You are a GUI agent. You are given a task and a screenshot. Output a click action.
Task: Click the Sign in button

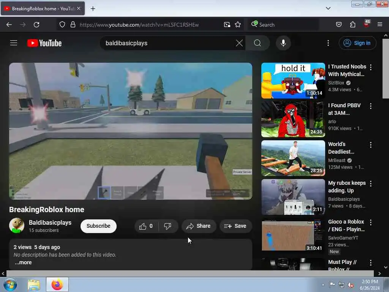tap(357, 43)
